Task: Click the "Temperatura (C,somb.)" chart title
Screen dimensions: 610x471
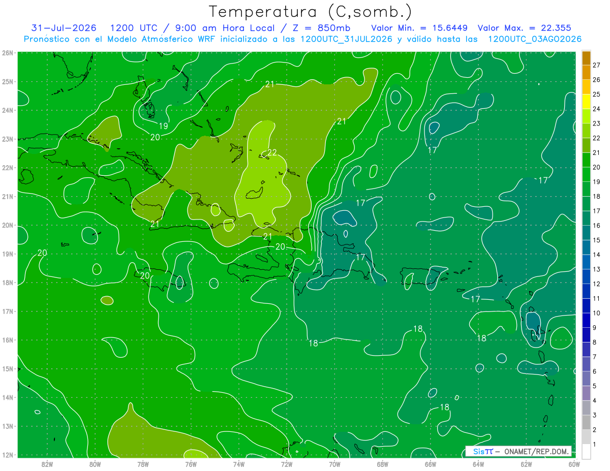Action: point(310,12)
